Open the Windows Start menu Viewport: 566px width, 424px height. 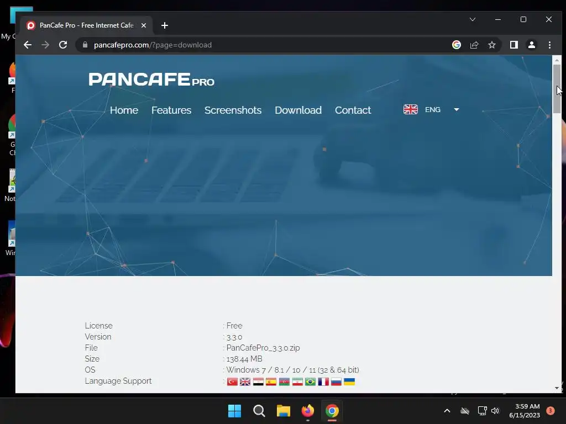pyautogui.click(x=234, y=411)
